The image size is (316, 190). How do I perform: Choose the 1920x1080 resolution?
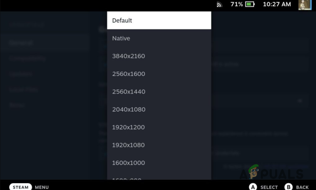click(159, 145)
